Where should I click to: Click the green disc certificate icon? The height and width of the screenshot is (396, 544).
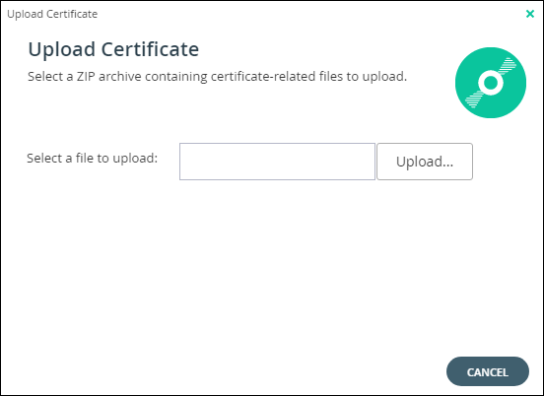491,83
